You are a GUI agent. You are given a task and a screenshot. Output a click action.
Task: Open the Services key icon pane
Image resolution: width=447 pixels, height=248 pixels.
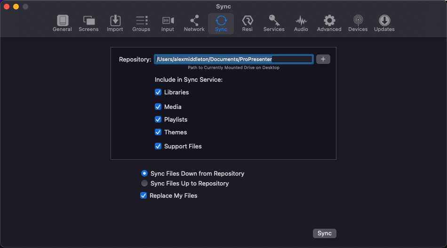pos(274,23)
